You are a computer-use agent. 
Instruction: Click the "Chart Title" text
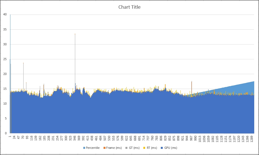click(x=129, y=7)
